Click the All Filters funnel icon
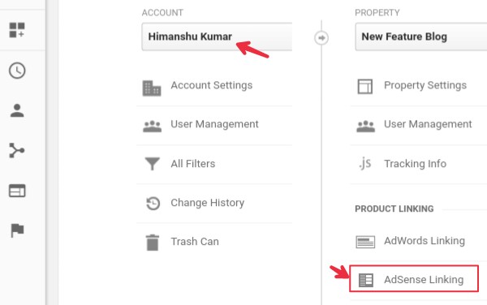 [x=153, y=164]
